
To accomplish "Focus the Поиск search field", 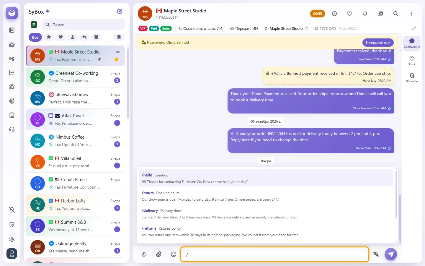I will (83, 25).
